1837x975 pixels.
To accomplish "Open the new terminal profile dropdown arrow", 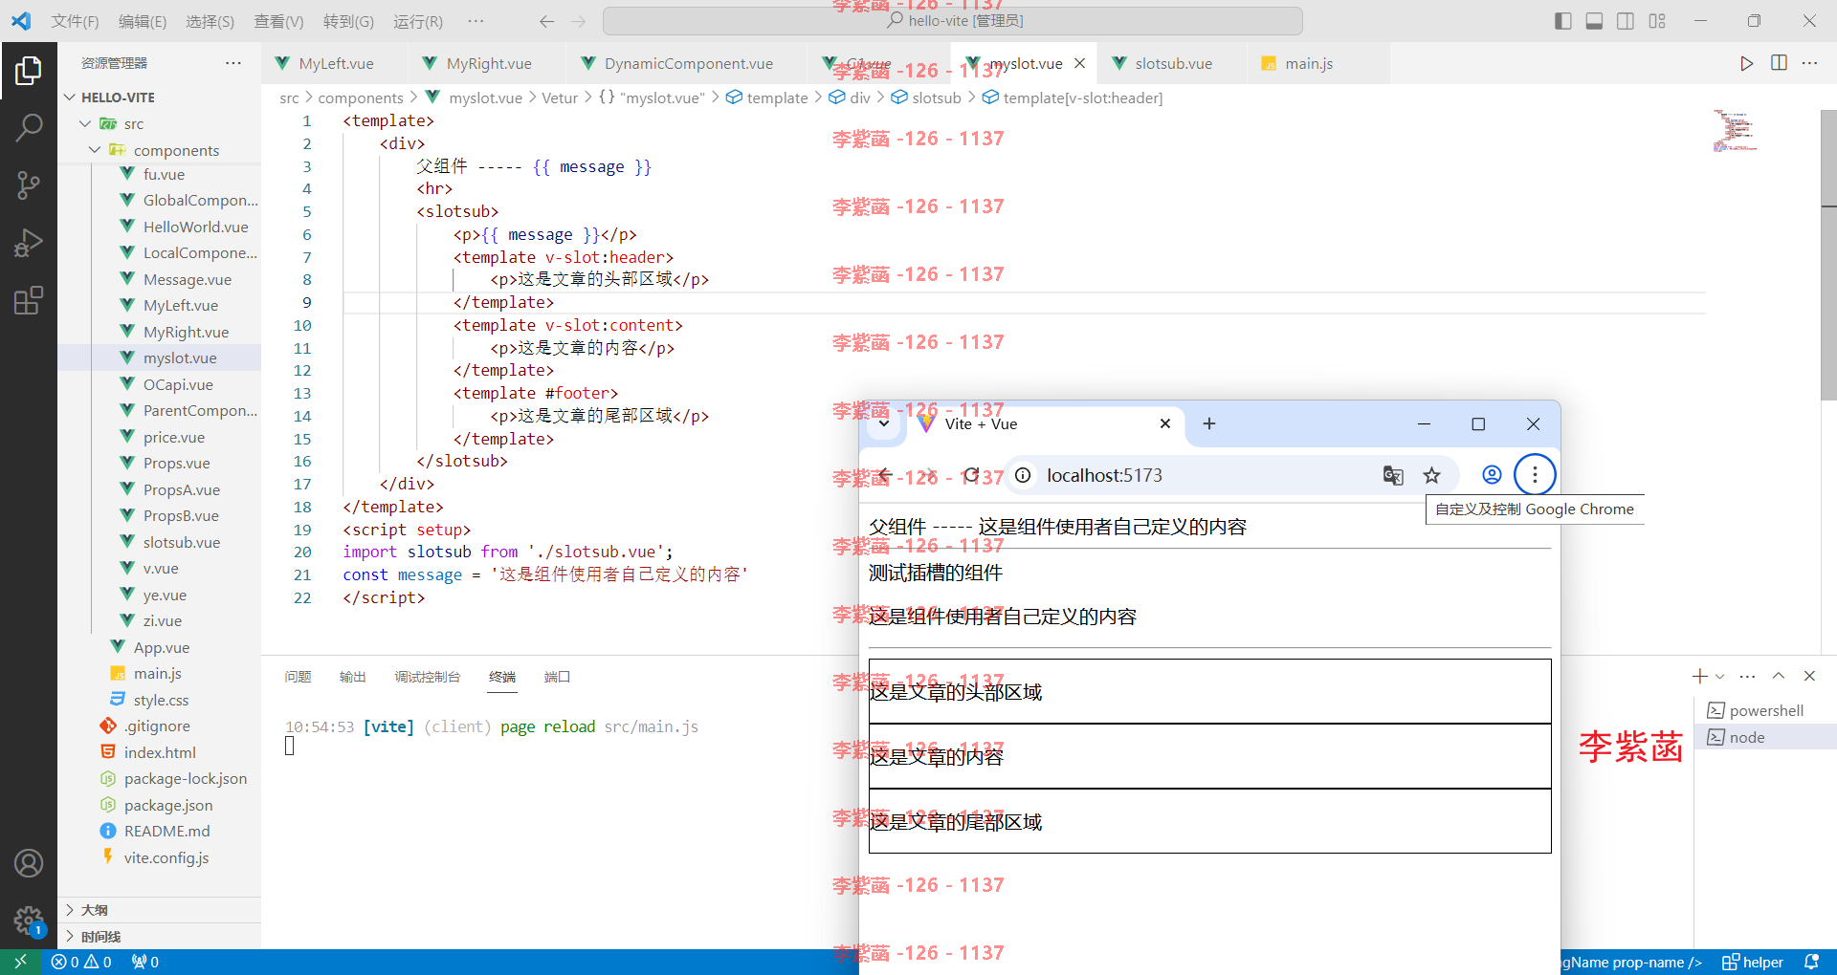I will pos(1719,676).
